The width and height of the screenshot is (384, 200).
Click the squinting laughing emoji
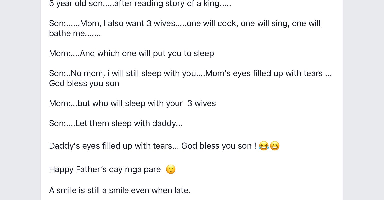tap(275, 146)
